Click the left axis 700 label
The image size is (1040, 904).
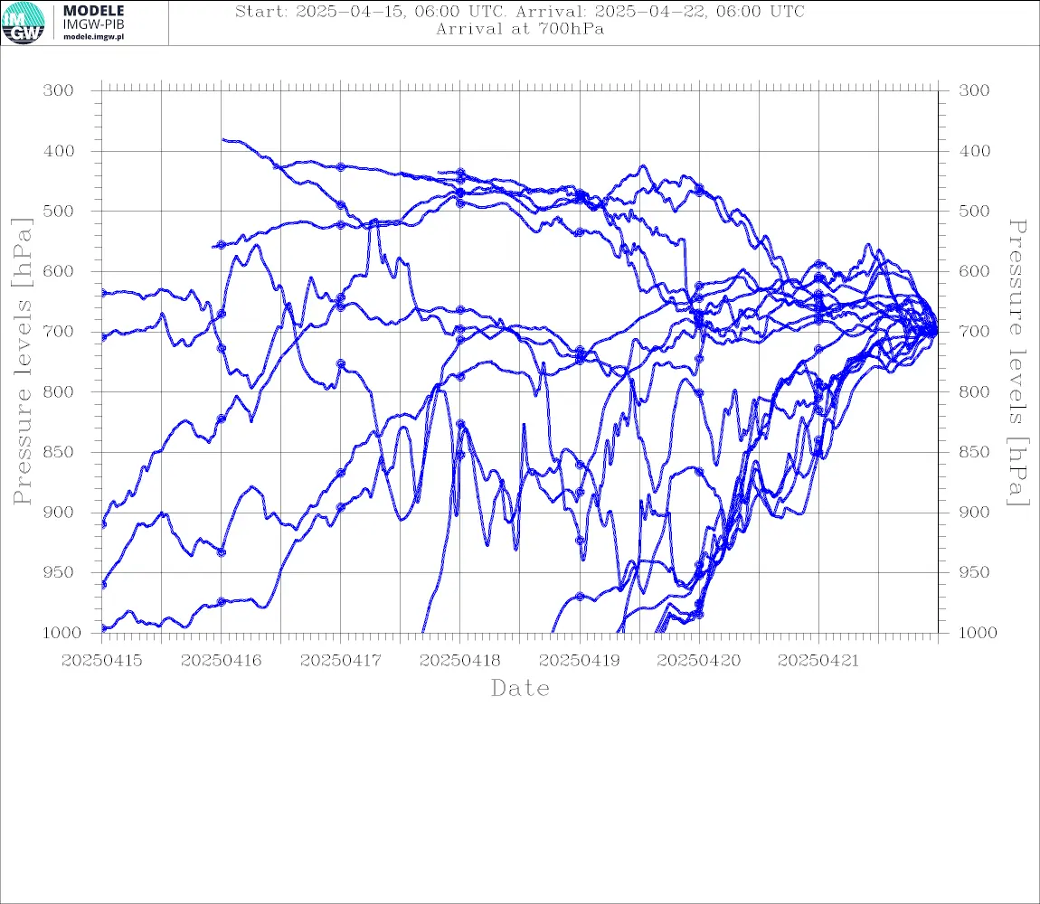tap(59, 332)
